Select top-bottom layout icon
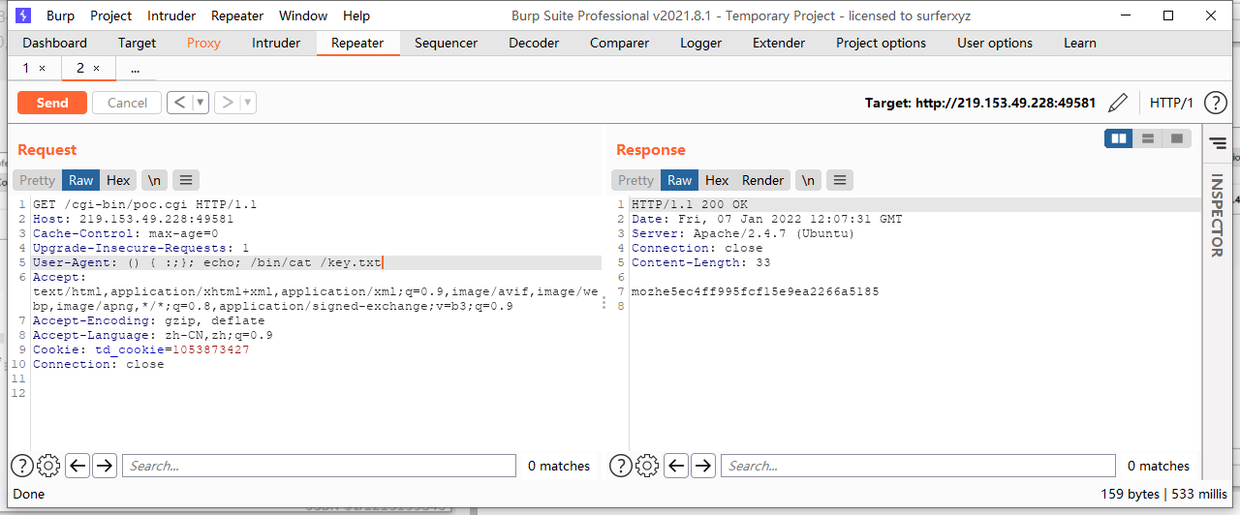 coord(1148,138)
